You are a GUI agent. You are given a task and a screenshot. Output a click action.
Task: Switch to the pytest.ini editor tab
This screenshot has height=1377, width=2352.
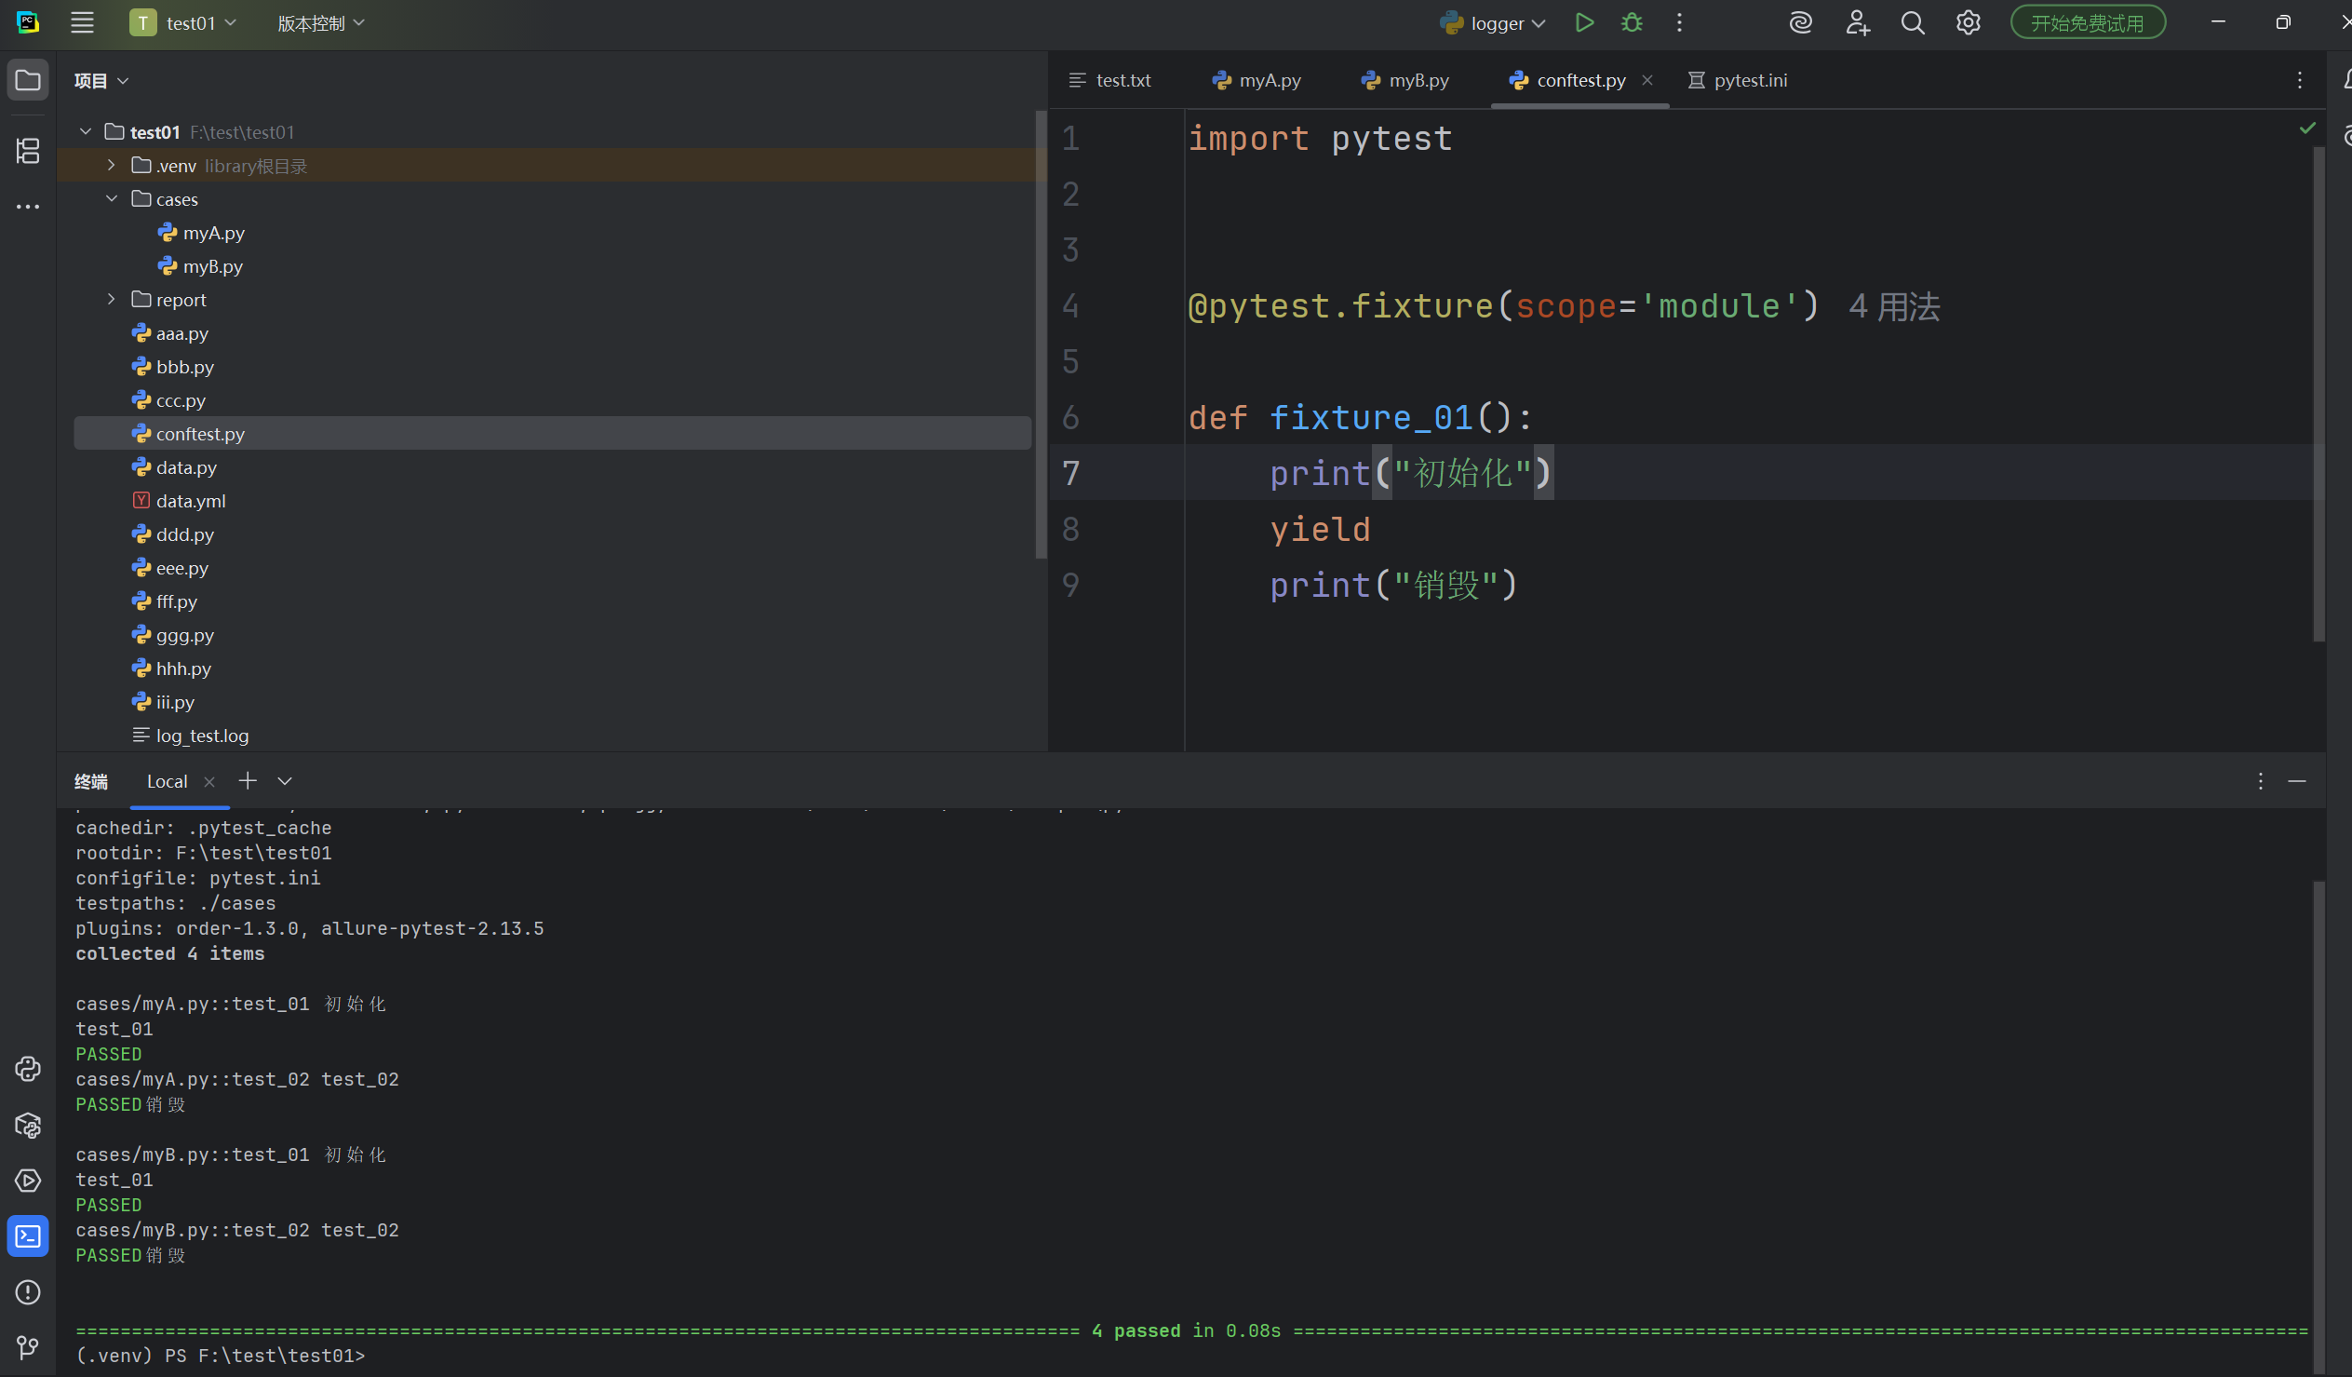pyautogui.click(x=1749, y=80)
